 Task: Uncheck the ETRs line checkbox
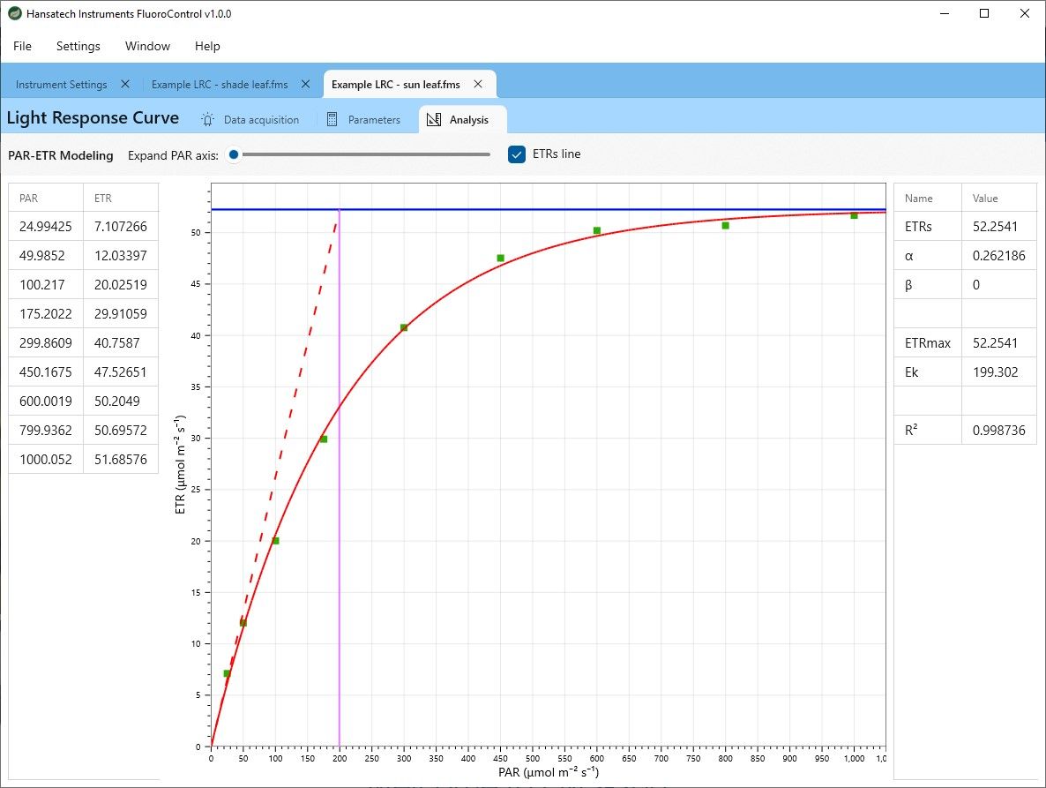coord(516,154)
